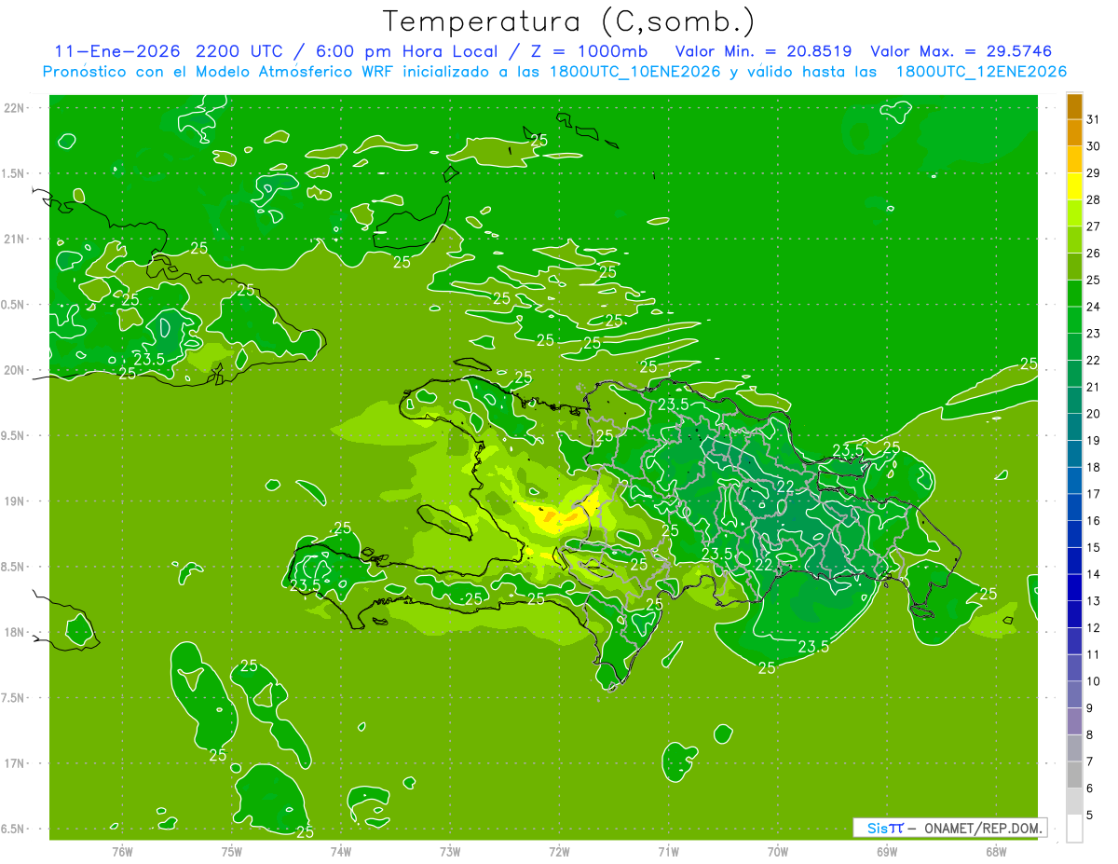1118x864 pixels.
Task: Click the legend value "31"
Action: pos(1094,119)
